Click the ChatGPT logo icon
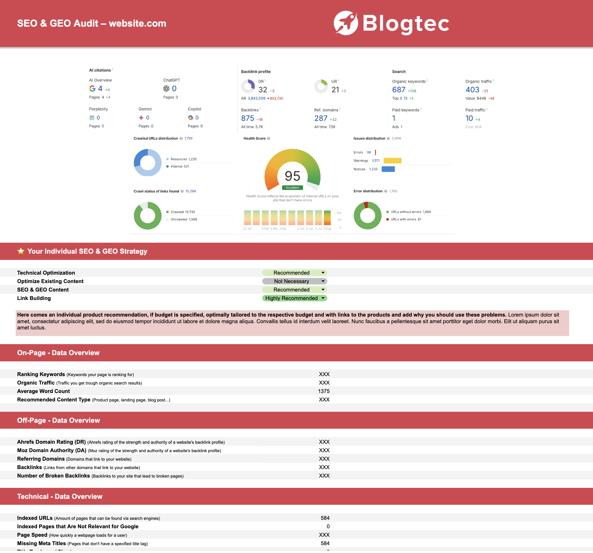Viewport: 593px width, 553px height. click(x=166, y=89)
